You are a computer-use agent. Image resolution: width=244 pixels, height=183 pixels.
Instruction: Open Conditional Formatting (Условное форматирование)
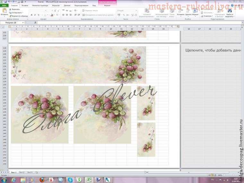[147, 13]
